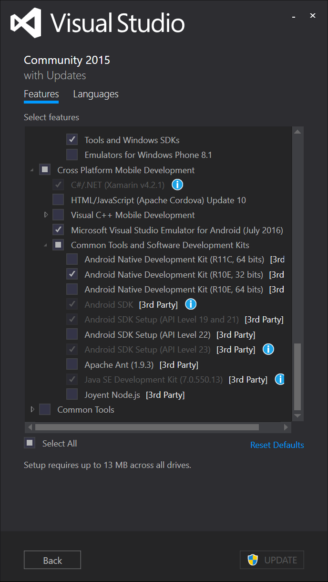Click the Visual Studio logo
328x582 pixels.
coord(27,23)
